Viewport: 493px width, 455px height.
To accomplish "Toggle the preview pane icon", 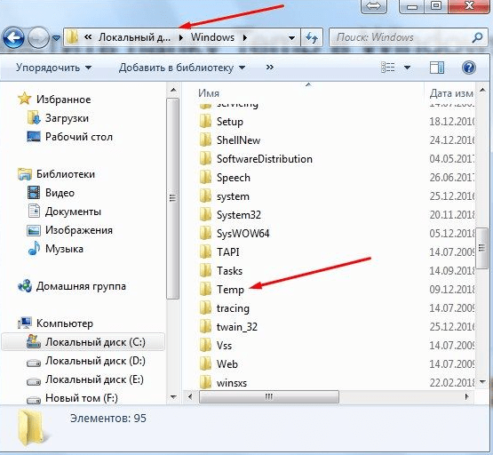I will coord(437,68).
